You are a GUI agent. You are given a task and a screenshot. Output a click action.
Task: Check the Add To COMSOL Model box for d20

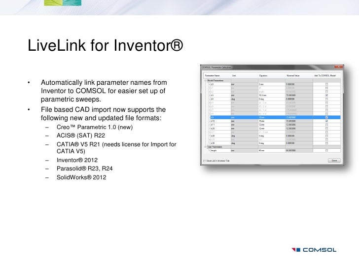pyautogui.click(x=327, y=128)
